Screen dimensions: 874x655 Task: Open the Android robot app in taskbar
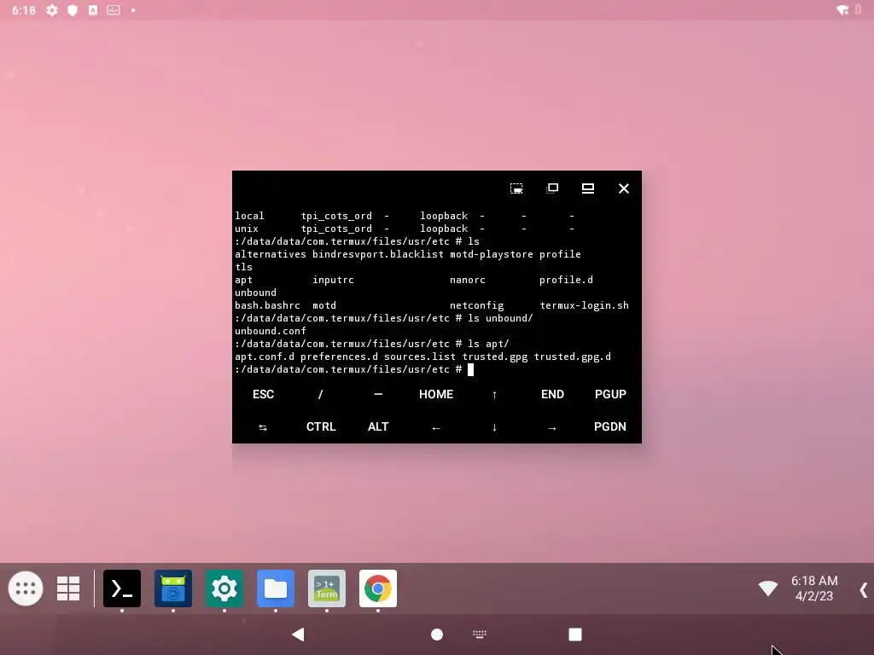(173, 588)
